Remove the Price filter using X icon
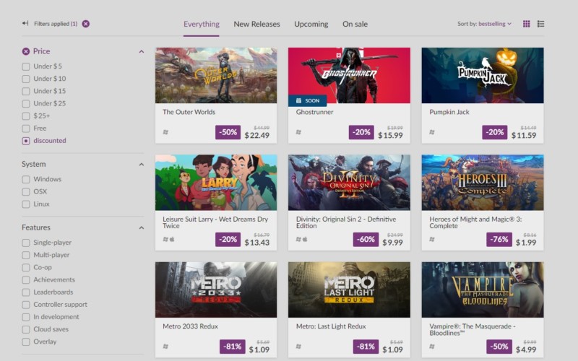 pyautogui.click(x=26, y=51)
